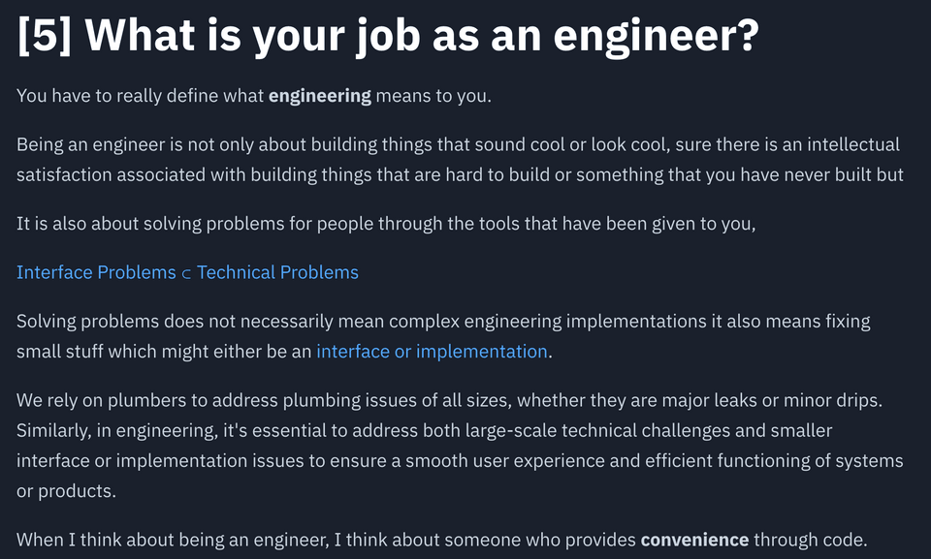Click the sentence starting "Similarly, in engineering"
Image resolution: width=931 pixels, height=559 pixels.
point(460,460)
